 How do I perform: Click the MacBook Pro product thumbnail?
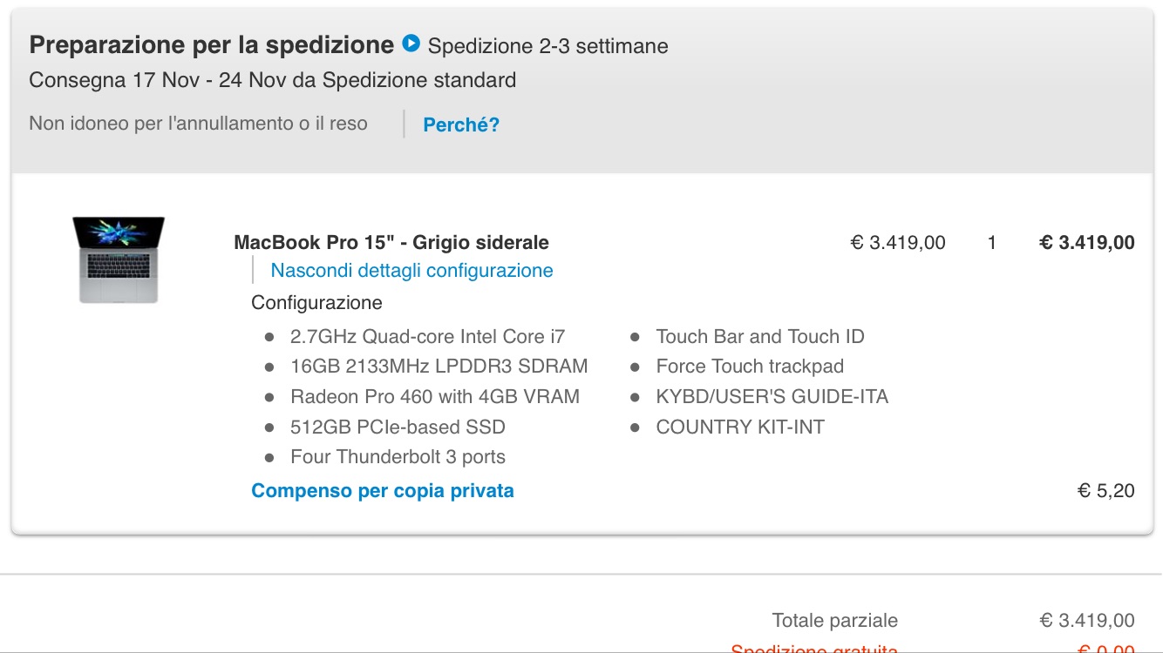click(x=119, y=260)
